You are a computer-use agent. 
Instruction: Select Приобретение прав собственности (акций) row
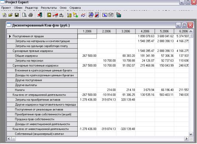click(x=42, y=115)
